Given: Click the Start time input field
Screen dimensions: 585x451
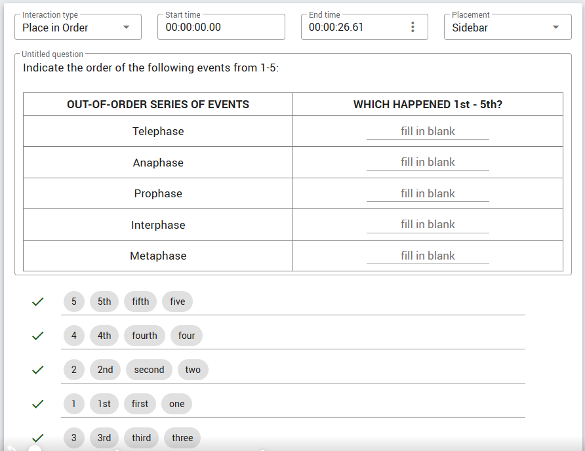Looking at the screenshot, I should click(x=221, y=27).
